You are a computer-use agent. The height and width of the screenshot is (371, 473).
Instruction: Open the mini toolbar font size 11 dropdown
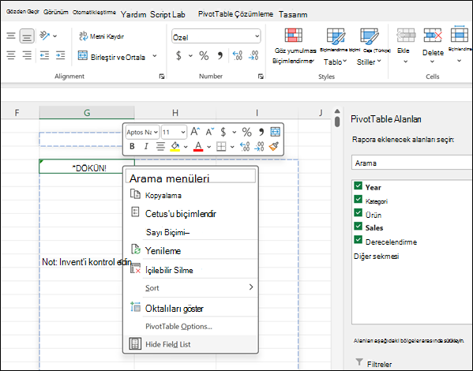pyautogui.click(x=174, y=132)
